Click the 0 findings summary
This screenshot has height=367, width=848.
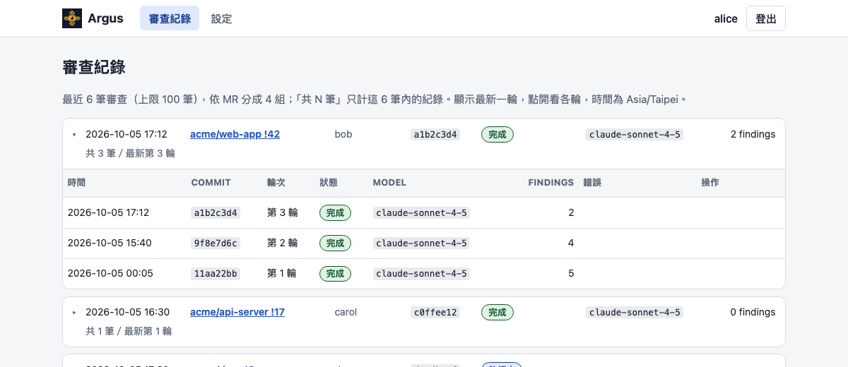(x=753, y=312)
